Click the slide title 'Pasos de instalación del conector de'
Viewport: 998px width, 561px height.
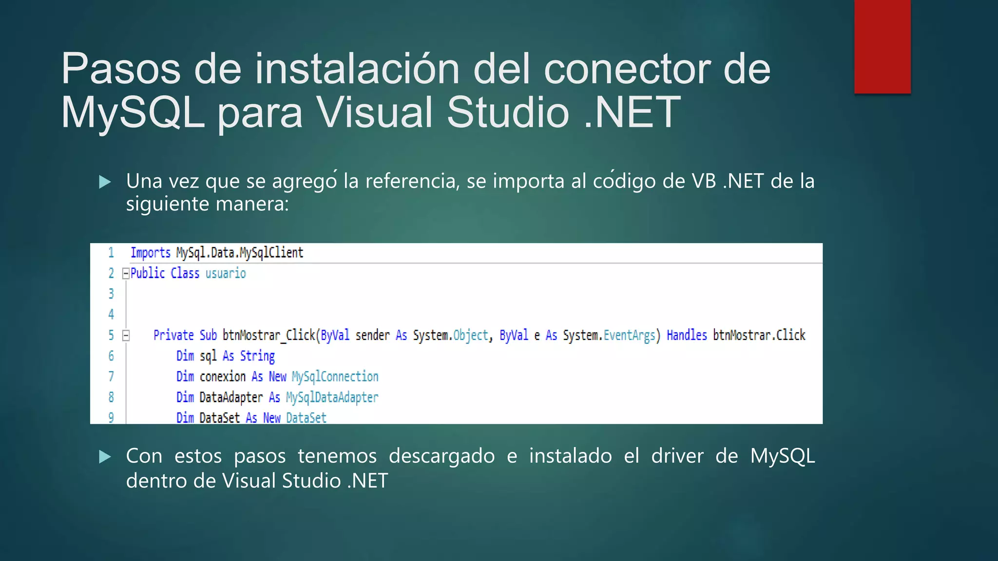[x=416, y=69]
